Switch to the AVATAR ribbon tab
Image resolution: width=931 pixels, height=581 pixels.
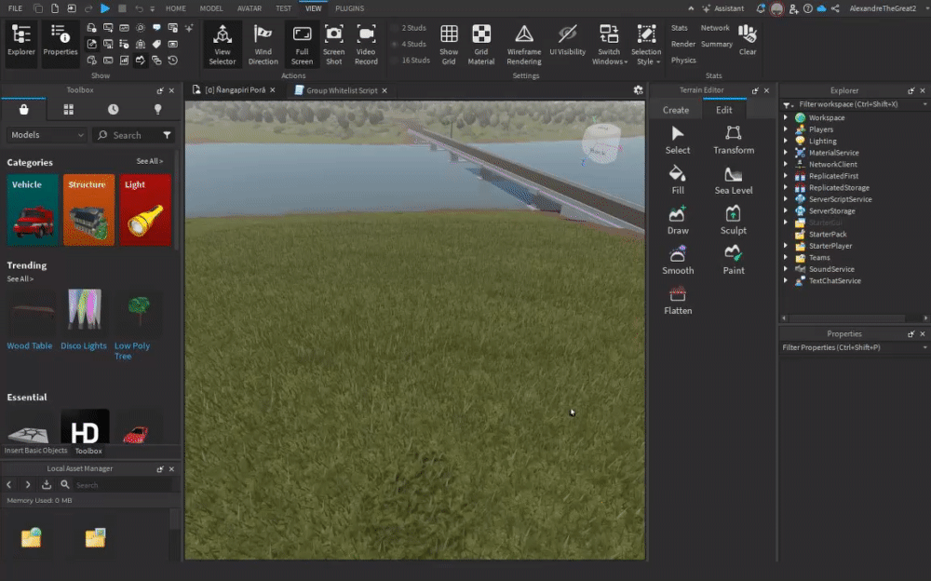coord(250,8)
